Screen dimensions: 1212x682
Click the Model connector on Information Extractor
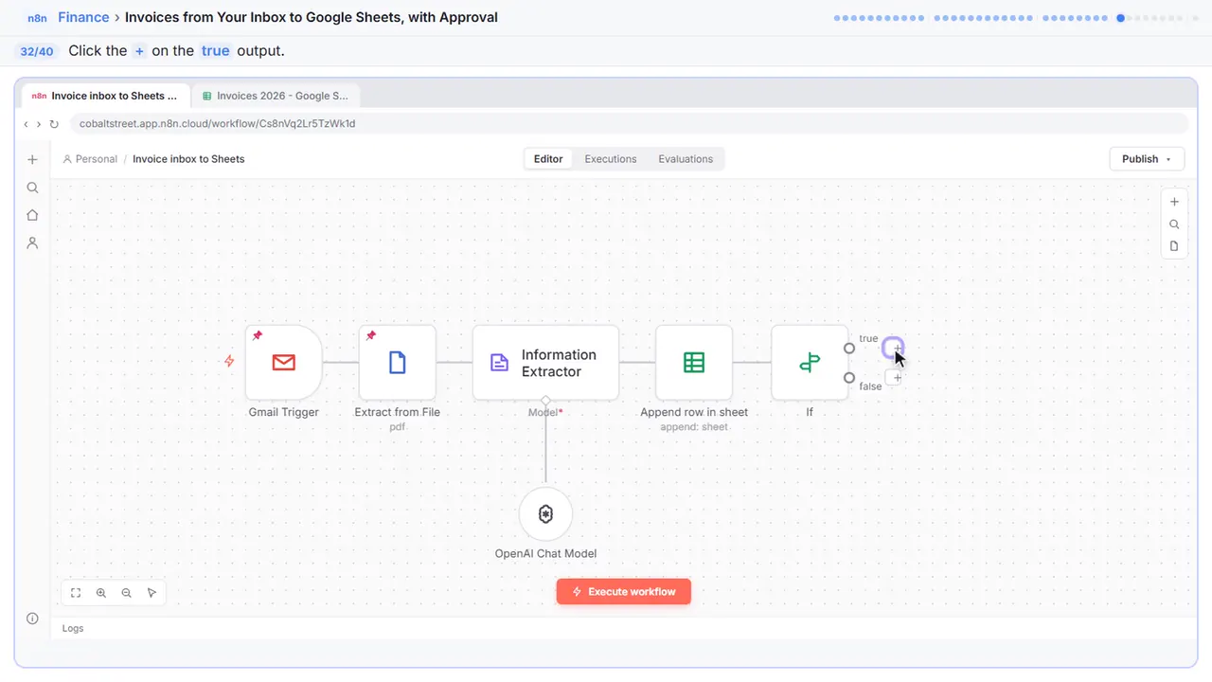coord(545,401)
